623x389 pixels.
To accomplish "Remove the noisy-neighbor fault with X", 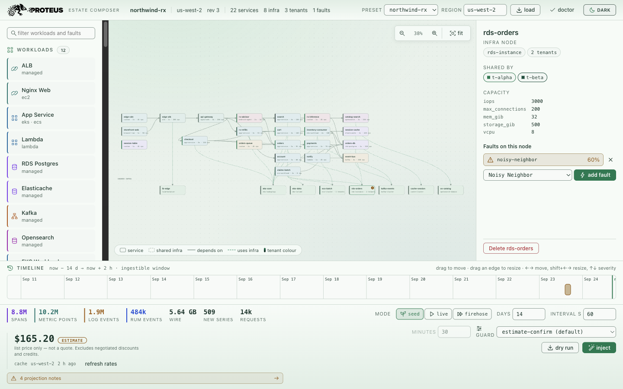I will coord(610,160).
